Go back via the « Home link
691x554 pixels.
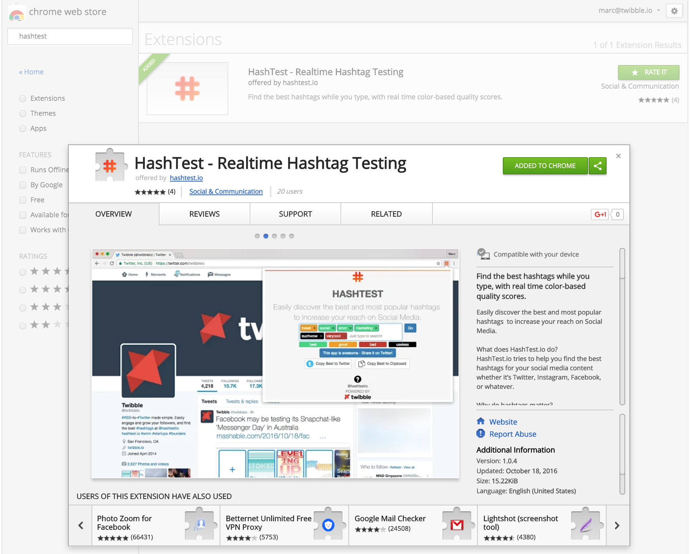[31, 71]
